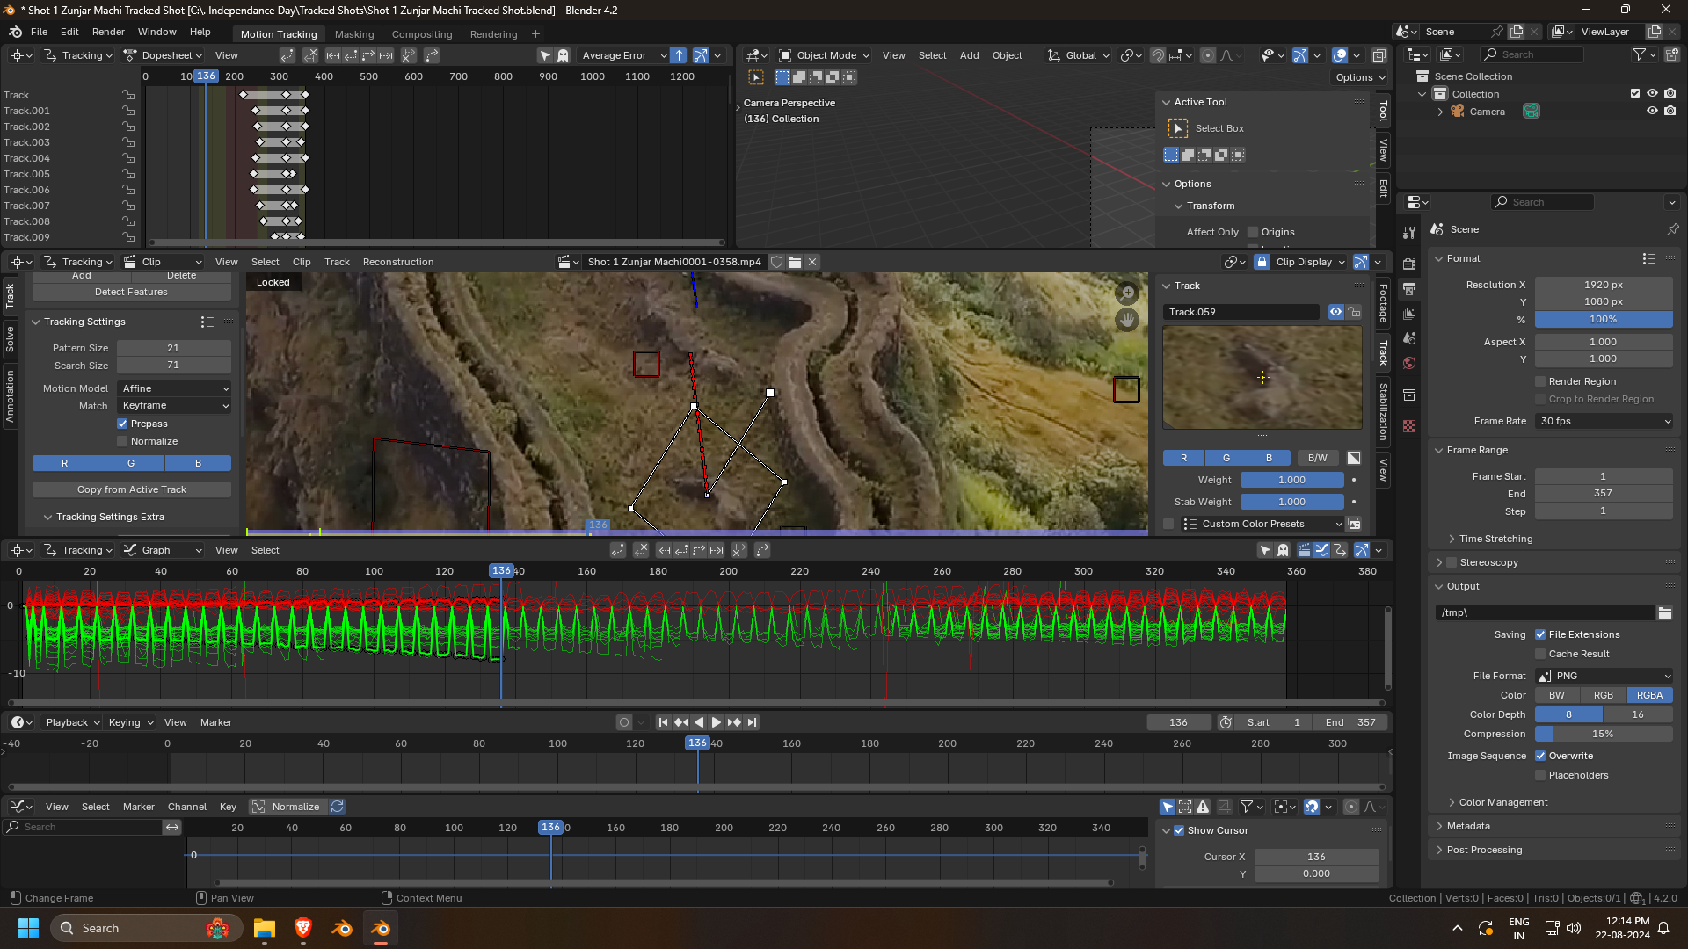Open the Output properties tab icon
1688x949 pixels.
click(1409, 288)
